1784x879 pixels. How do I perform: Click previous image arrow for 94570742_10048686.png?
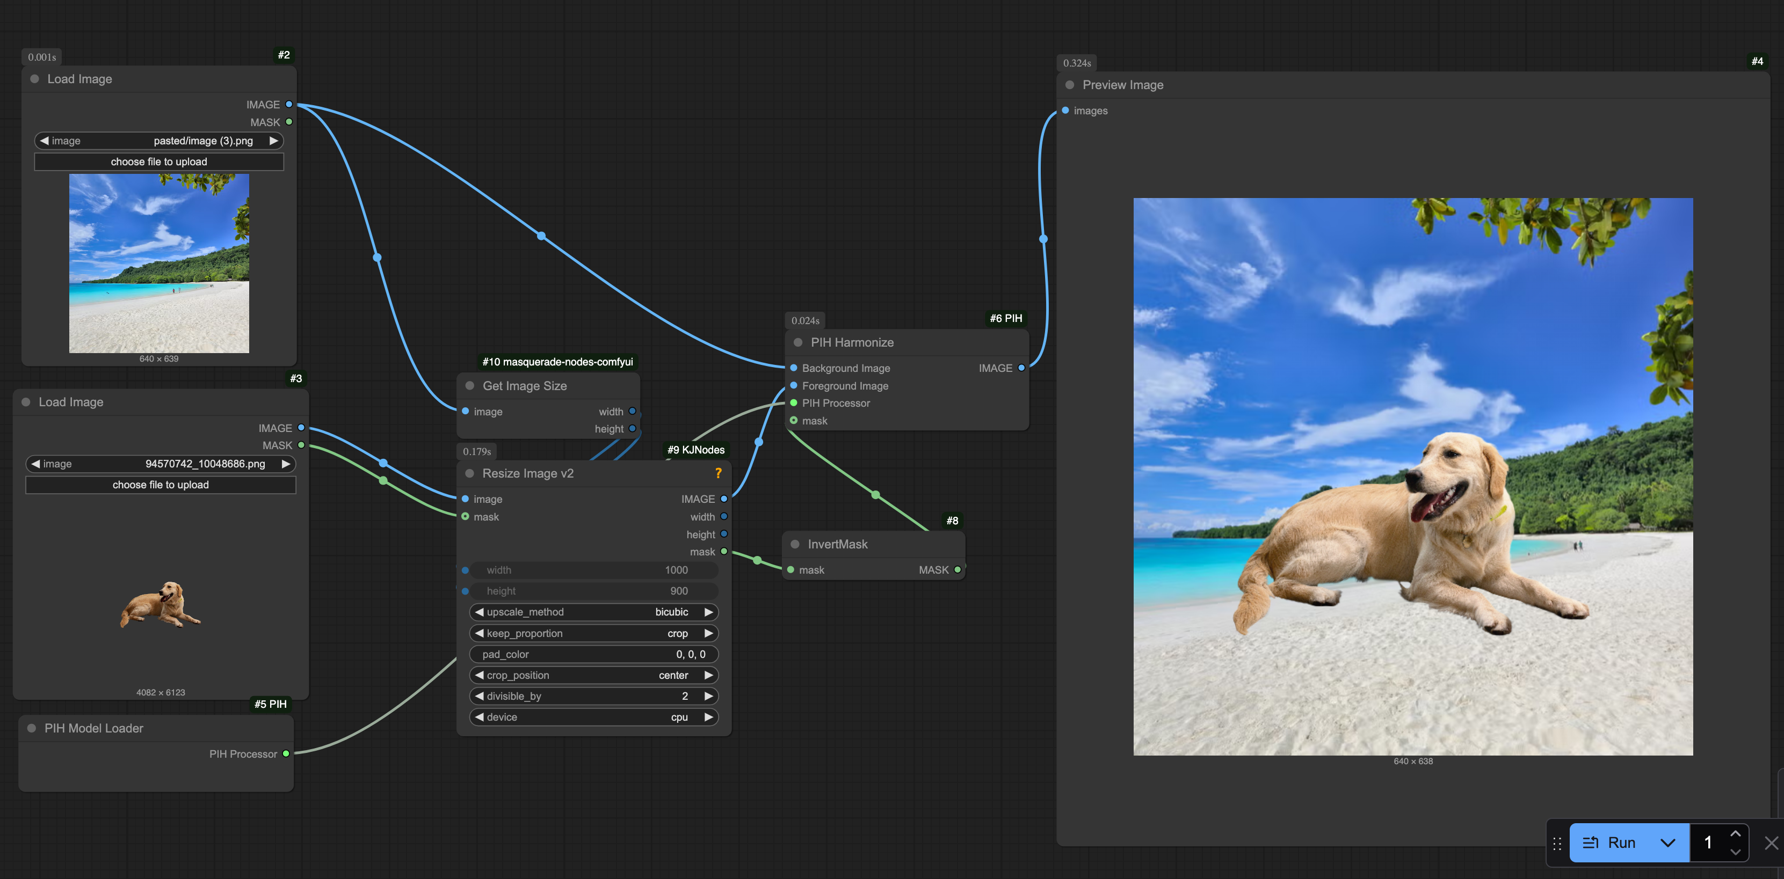coord(35,464)
